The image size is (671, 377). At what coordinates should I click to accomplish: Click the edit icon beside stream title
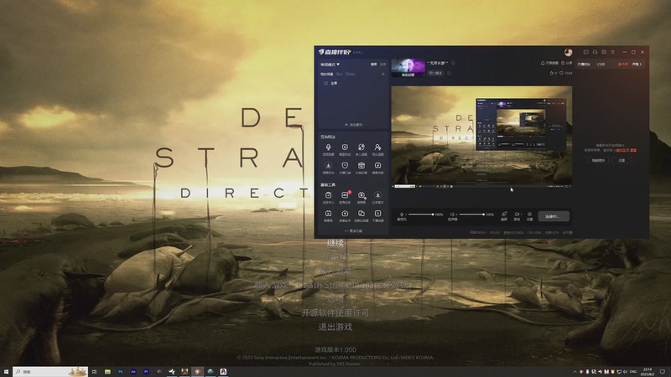click(x=453, y=63)
